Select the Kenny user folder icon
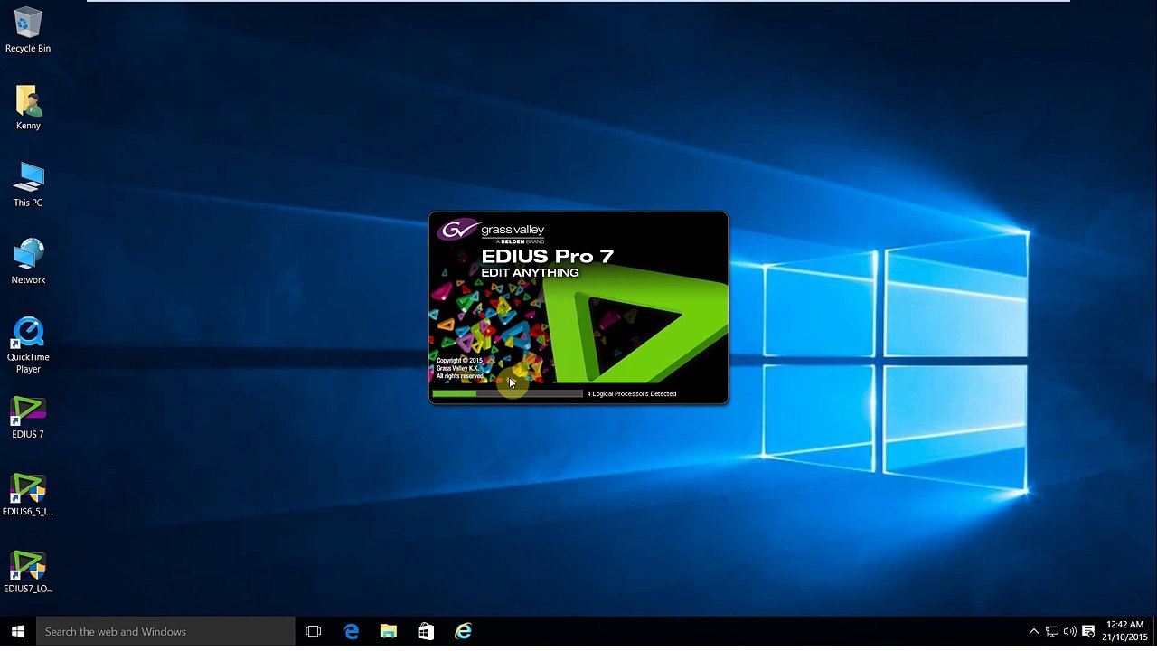The width and height of the screenshot is (1157, 651). [x=28, y=108]
